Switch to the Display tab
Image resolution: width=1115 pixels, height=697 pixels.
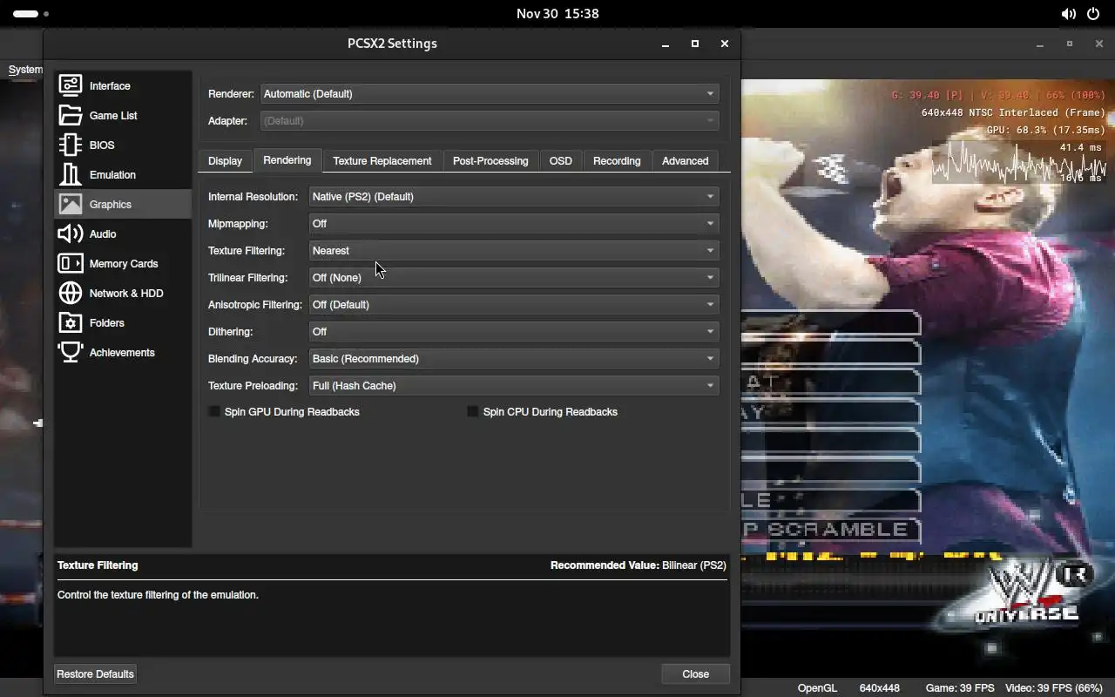point(225,161)
